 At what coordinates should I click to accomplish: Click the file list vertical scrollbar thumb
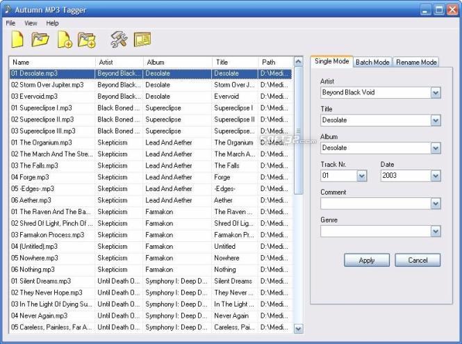(298, 131)
